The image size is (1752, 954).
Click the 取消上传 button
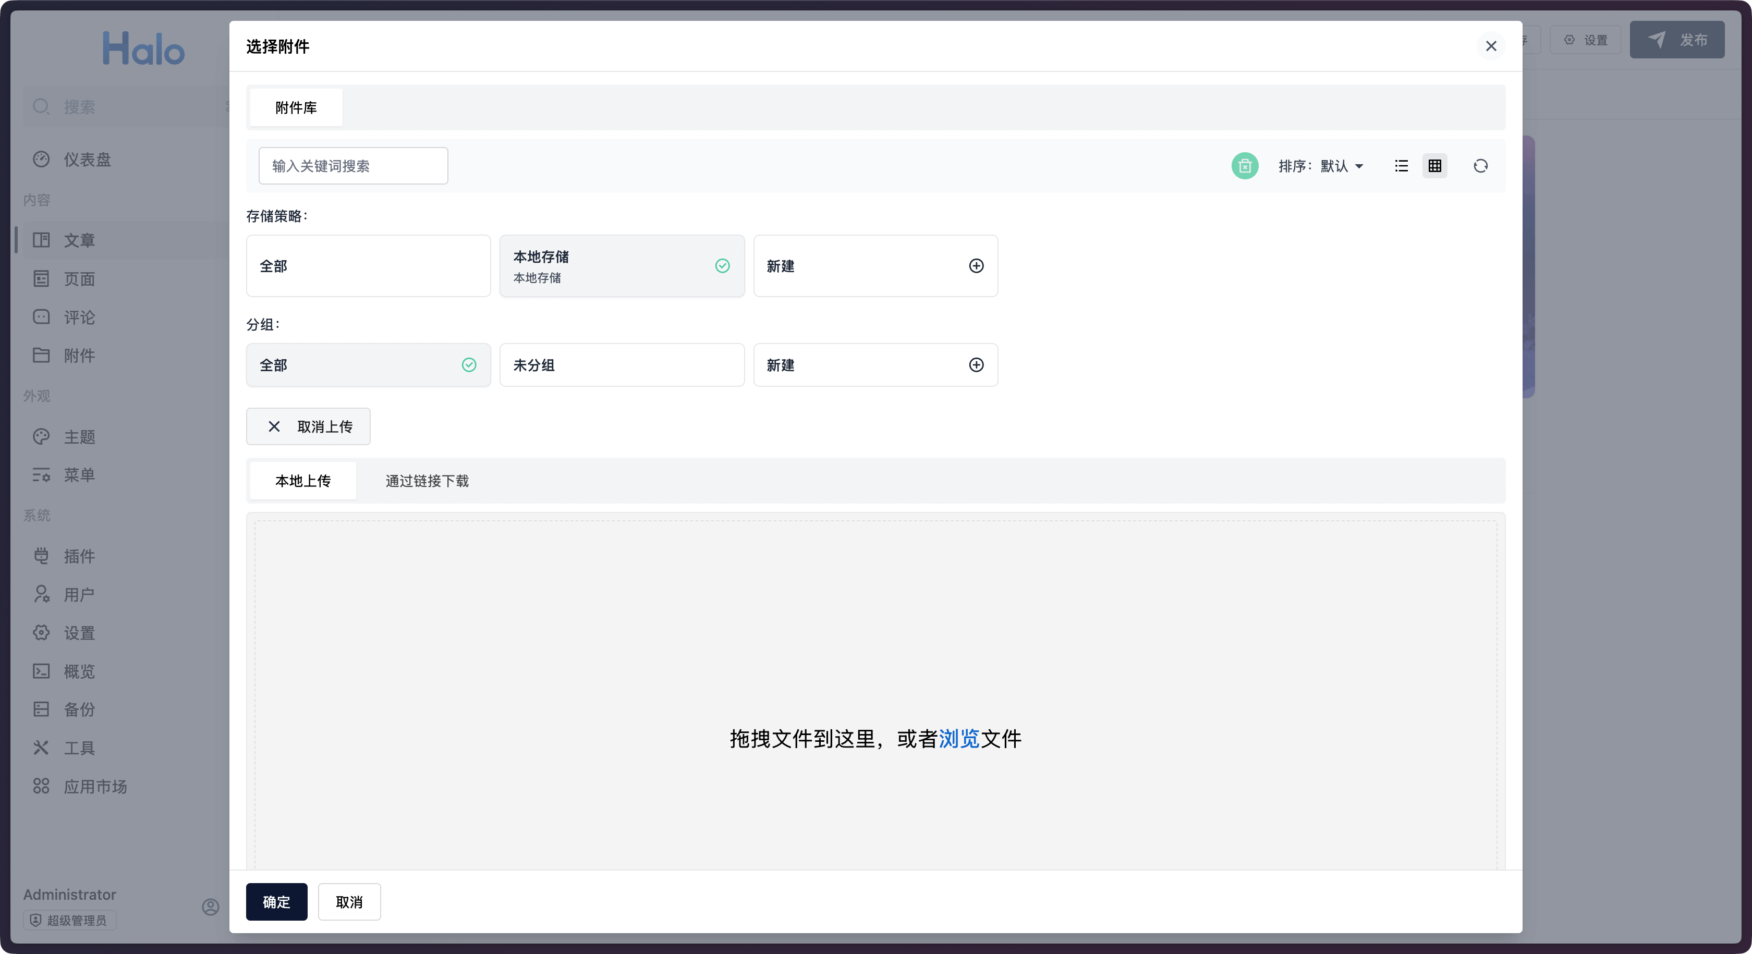308,426
